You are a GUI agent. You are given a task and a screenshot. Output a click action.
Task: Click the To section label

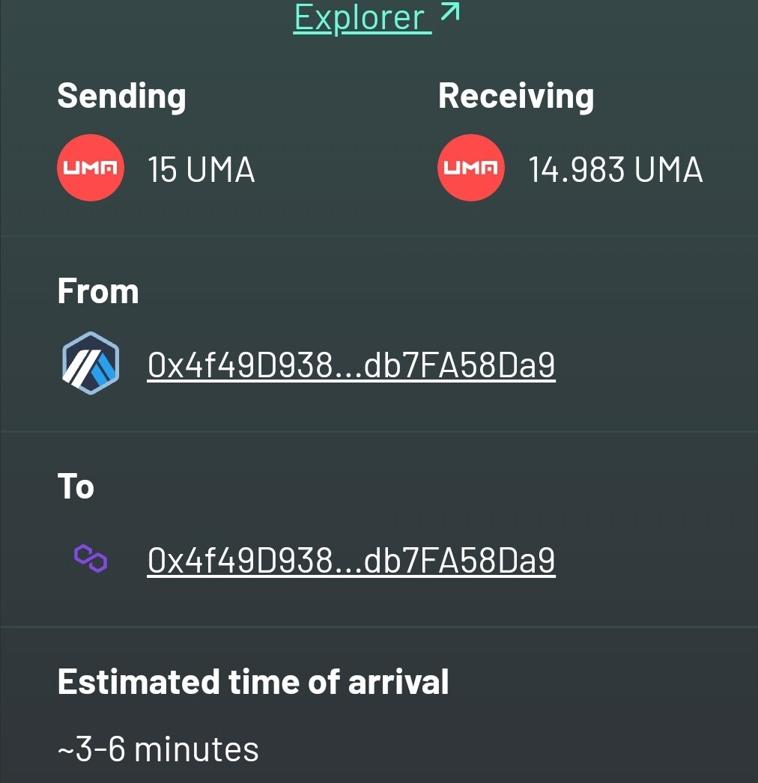pos(76,487)
